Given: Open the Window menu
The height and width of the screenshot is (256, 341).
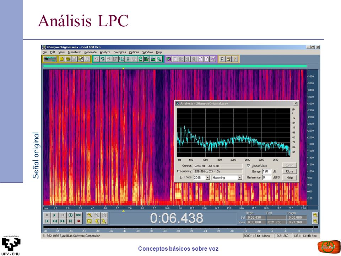Looking at the screenshot, I should (148, 52).
